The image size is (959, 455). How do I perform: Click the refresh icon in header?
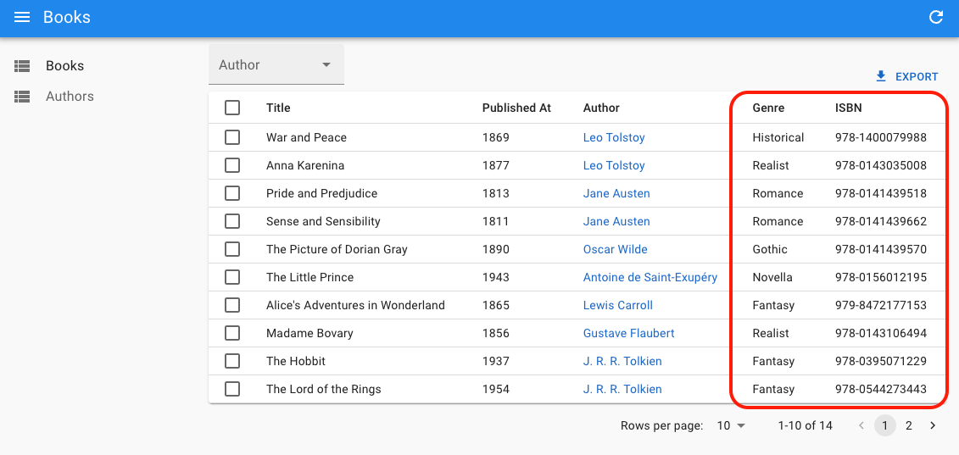pos(936,18)
